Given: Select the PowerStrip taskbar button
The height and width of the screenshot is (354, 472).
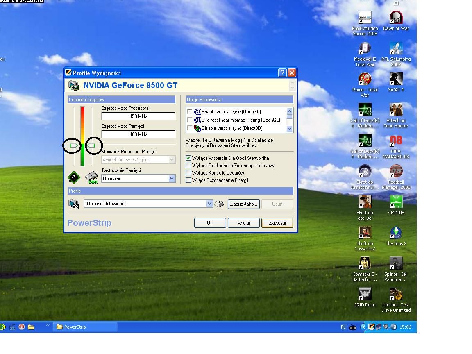Looking at the screenshot, I should pos(85,327).
